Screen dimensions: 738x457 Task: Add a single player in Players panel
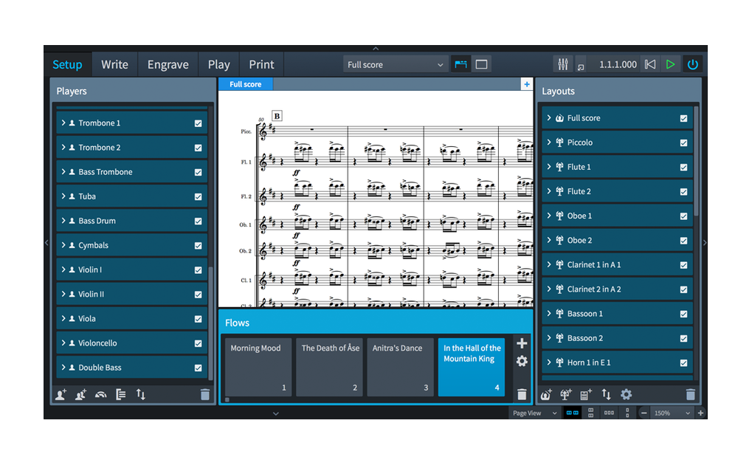point(61,395)
